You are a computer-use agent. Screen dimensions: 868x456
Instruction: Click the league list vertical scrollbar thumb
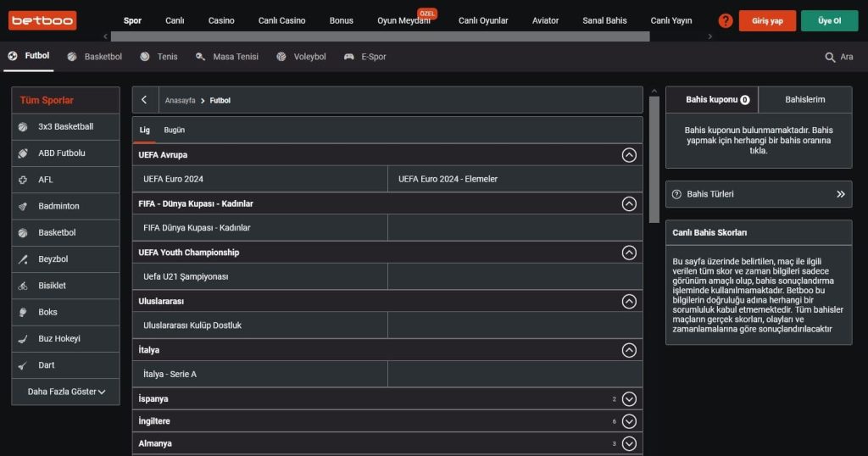pyautogui.click(x=654, y=159)
